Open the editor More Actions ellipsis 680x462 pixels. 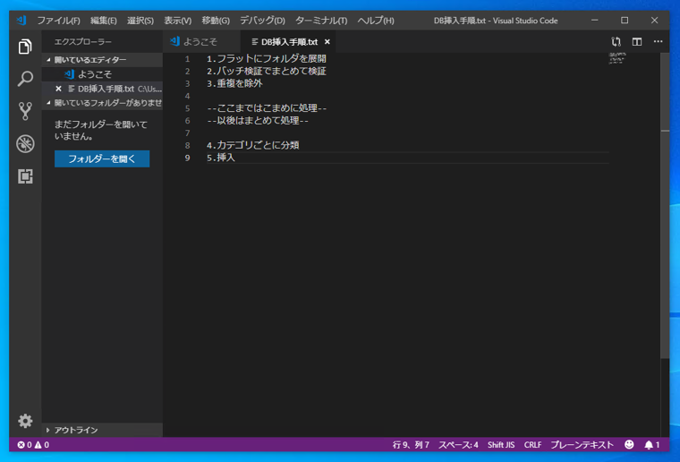point(658,42)
